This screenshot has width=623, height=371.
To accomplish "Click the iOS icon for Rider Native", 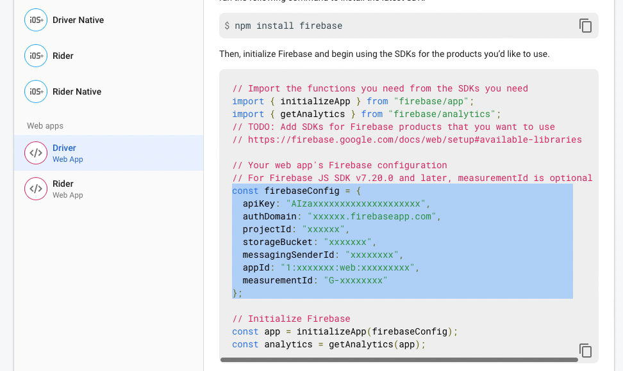I will pyautogui.click(x=36, y=91).
